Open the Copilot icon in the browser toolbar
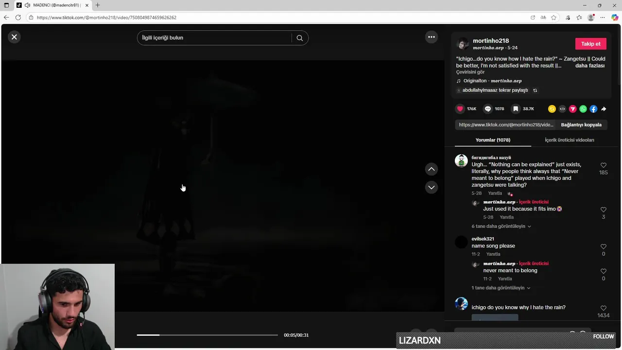Image resolution: width=622 pixels, height=350 pixels. tap(615, 17)
